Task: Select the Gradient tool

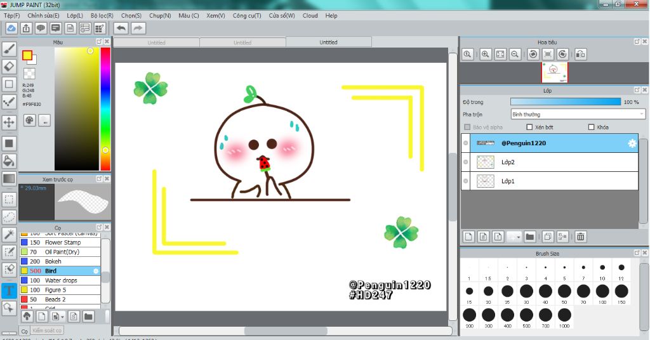Action: pos(9,178)
